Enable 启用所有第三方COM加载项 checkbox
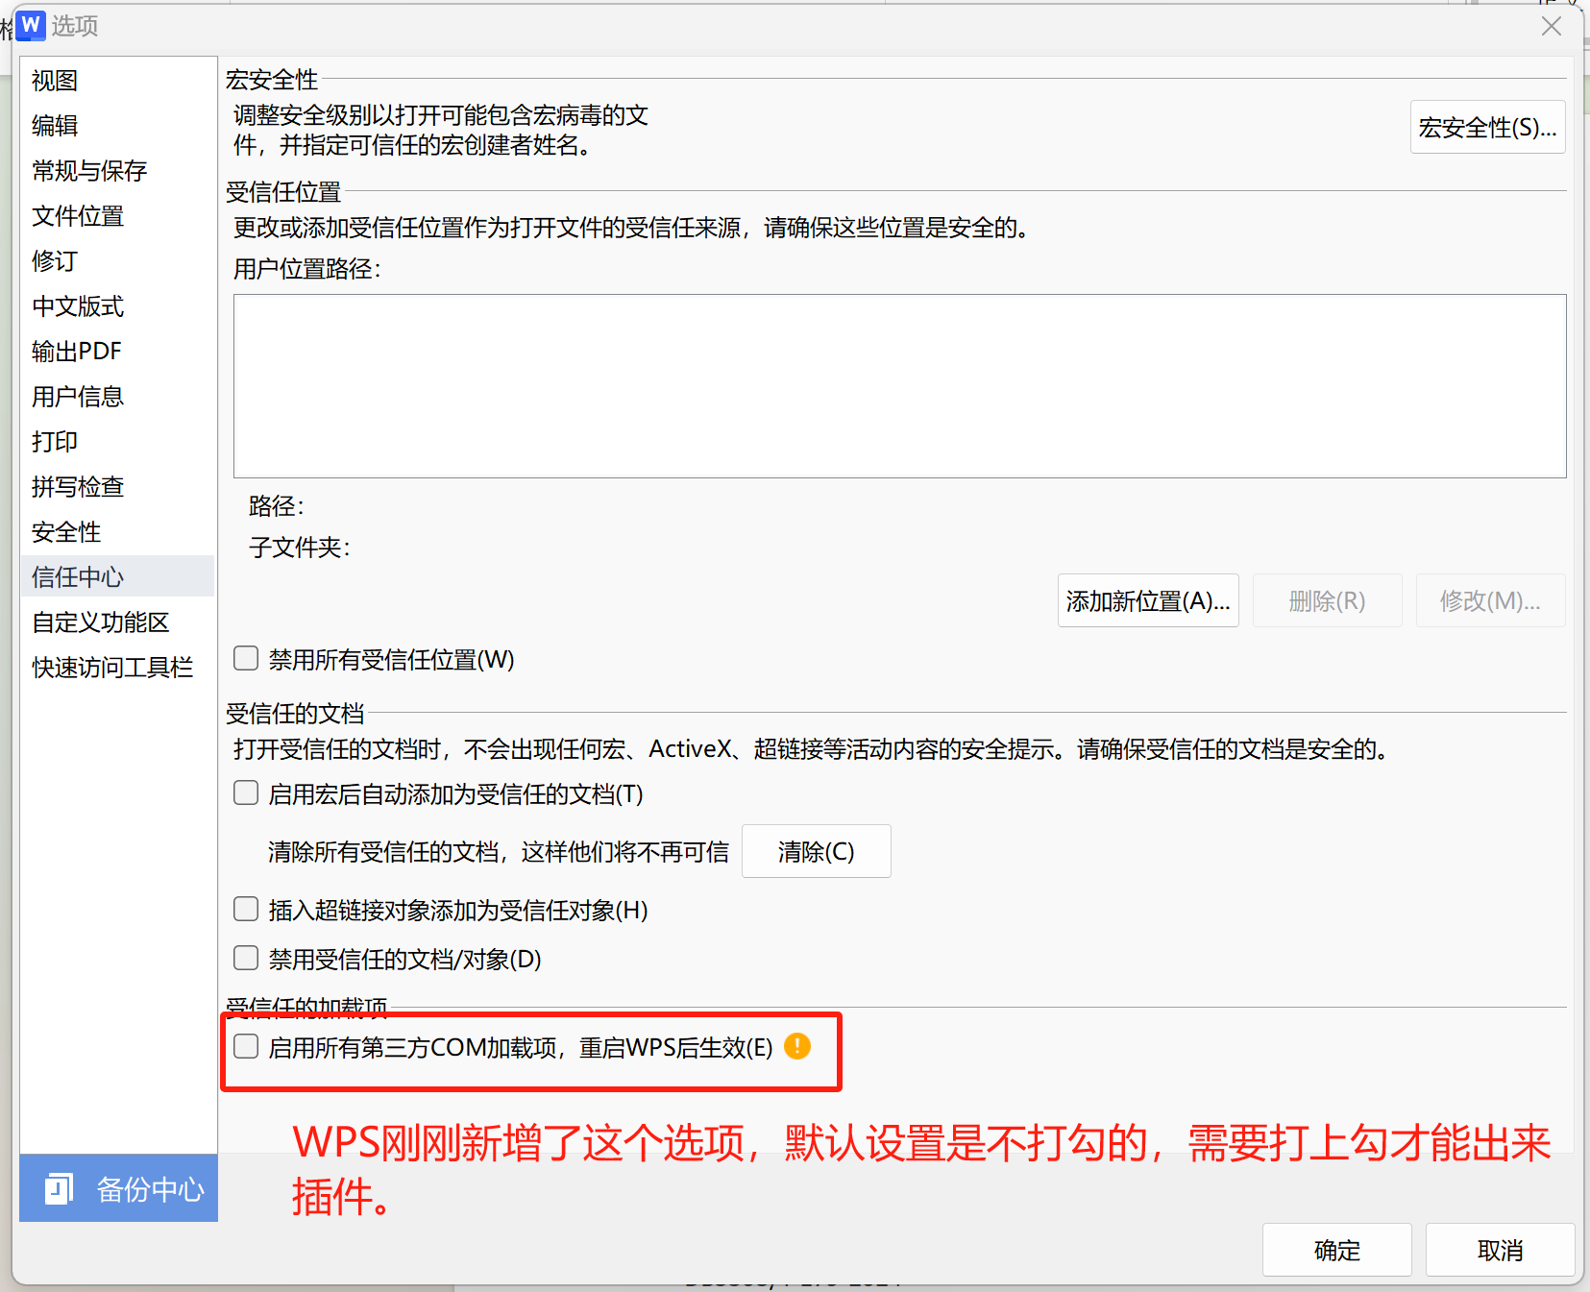 pyautogui.click(x=247, y=1046)
